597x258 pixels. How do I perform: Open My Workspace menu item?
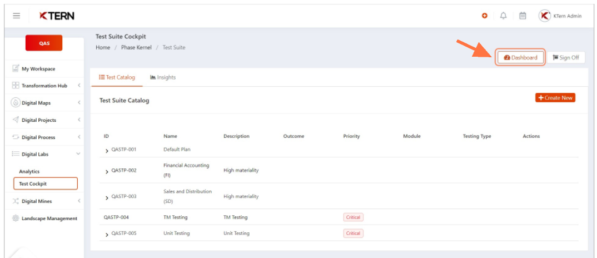(38, 68)
